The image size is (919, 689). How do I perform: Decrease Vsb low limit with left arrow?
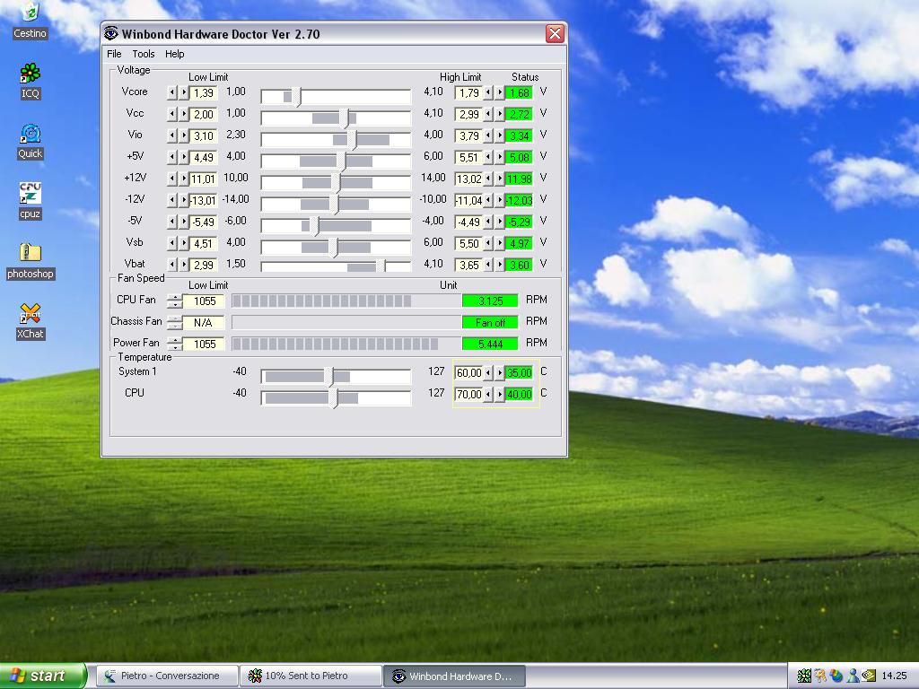pos(171,243)
